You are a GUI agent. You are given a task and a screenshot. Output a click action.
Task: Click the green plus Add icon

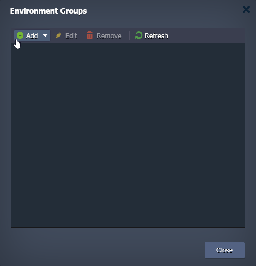point(20,36)
